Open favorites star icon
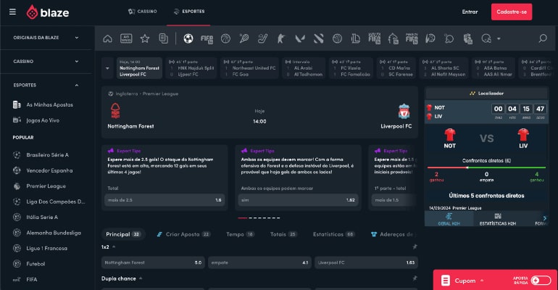This screenshot has height=290, width=558. tap(145, 38)
